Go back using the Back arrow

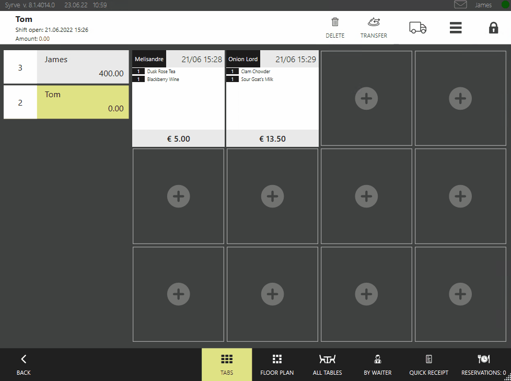pos(24,364)
